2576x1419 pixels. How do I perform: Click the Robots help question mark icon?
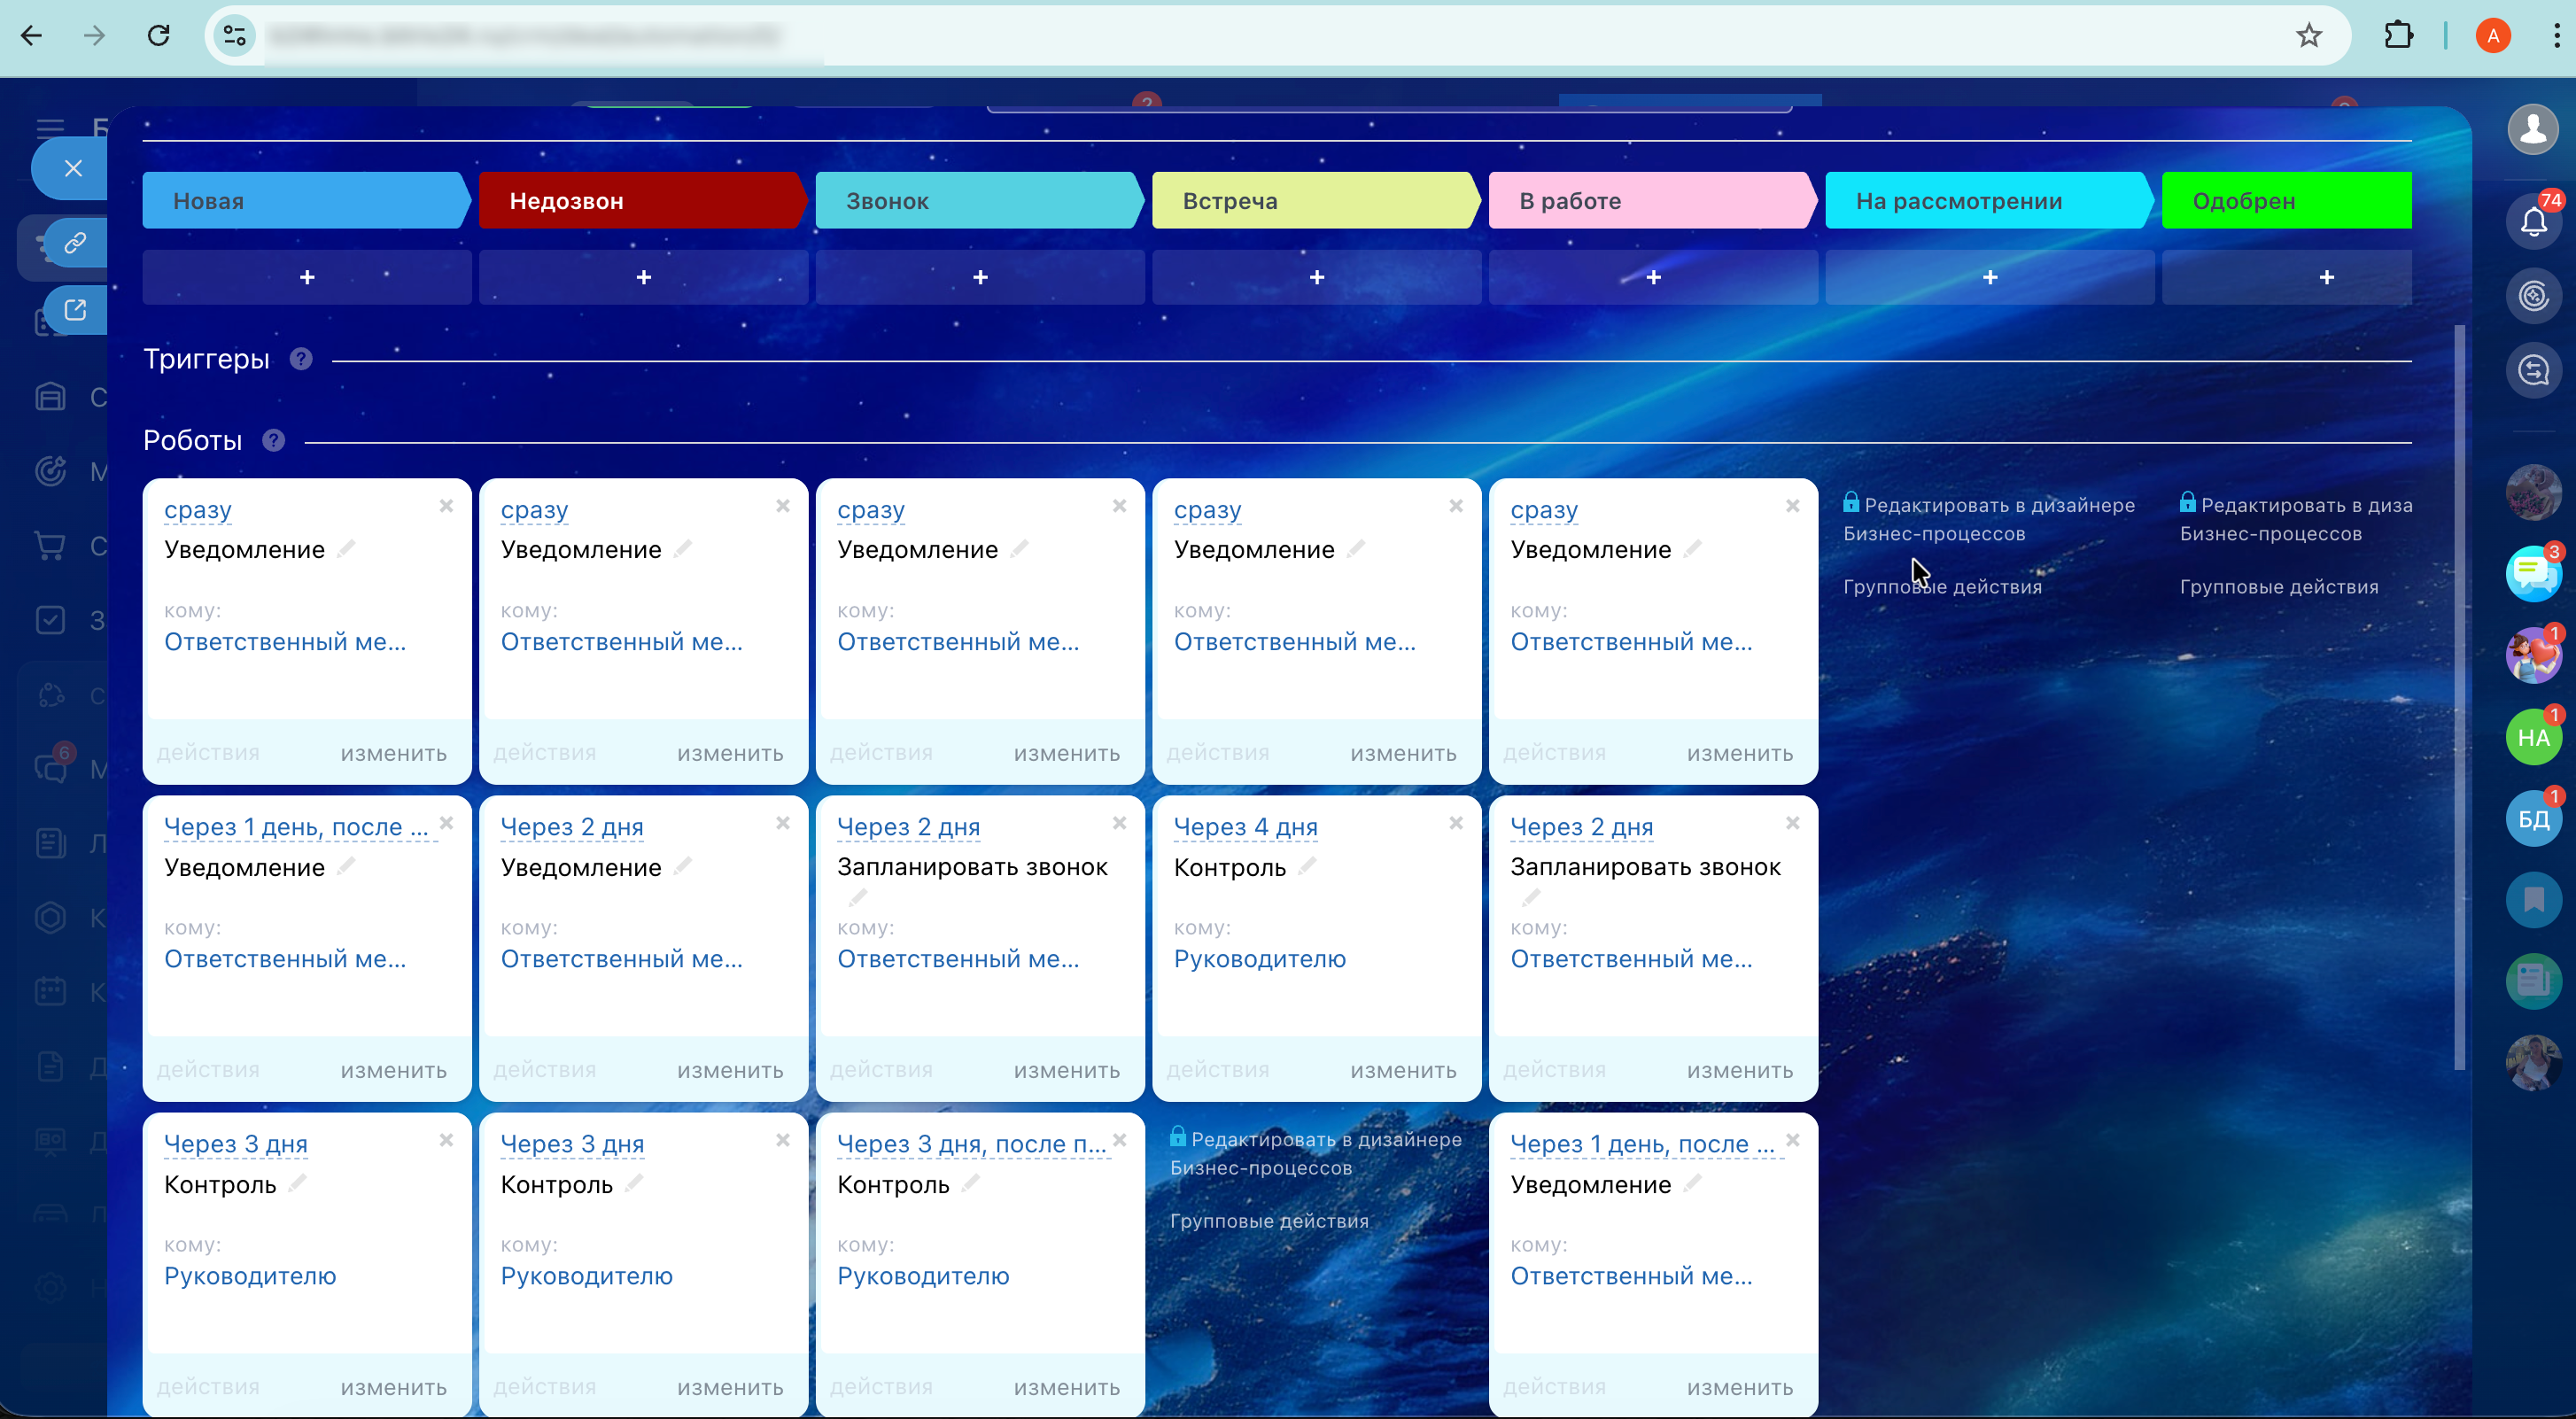[274, 440]
